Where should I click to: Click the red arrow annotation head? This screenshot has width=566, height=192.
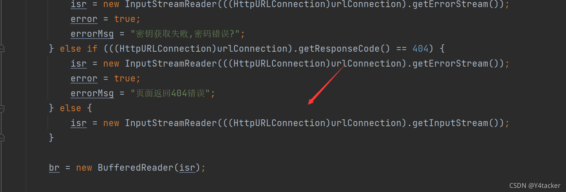click(x=311, y=101)
